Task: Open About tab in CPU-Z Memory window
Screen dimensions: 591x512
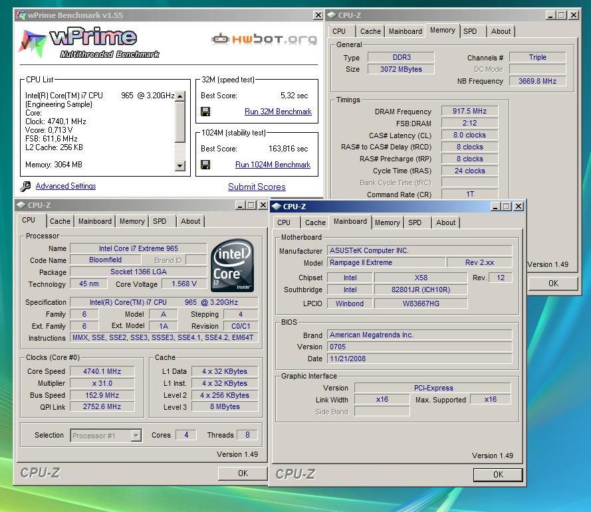Action: tap(501, 31)
